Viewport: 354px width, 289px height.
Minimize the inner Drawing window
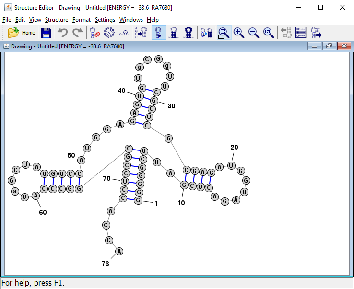tap(314, 46)
